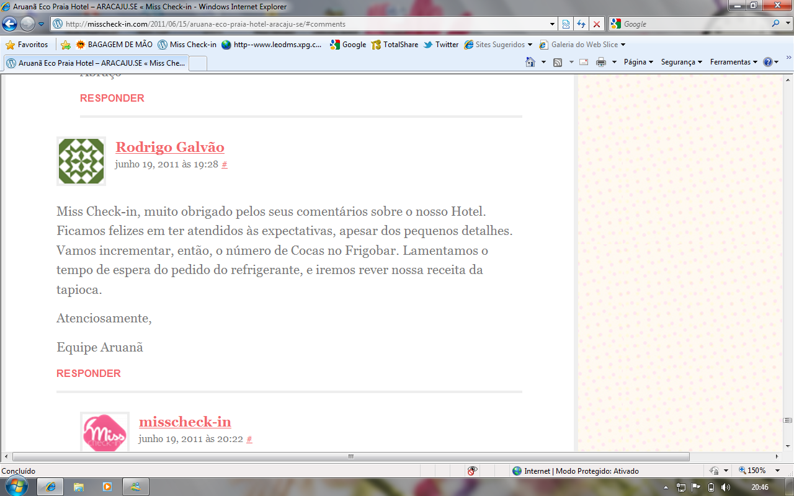Viewport: 794px width, 496px height.
Task: Open the Ferramentas dropdown menu
Action: 733,62
